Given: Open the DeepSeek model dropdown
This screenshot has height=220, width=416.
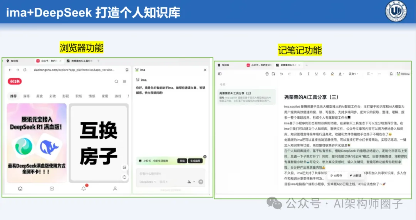Looking at the screenshot, I should [x=148, y=182].
